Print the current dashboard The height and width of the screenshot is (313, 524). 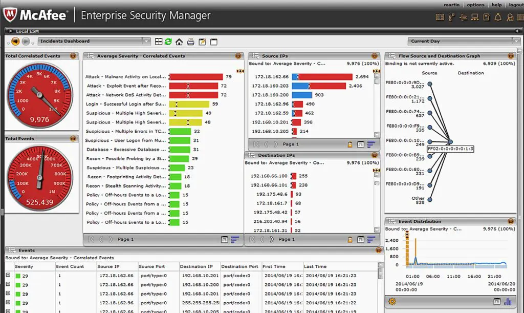(x=191, y=40)
